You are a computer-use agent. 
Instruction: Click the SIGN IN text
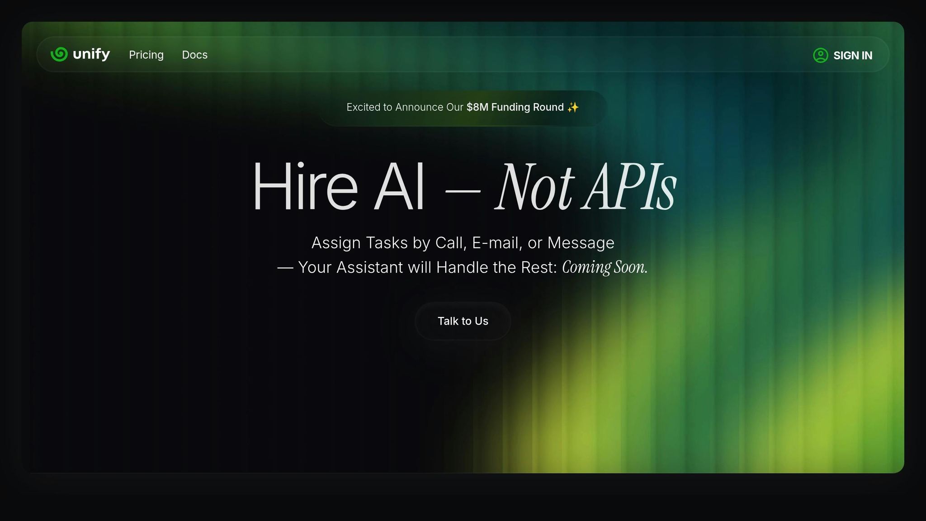853,55
